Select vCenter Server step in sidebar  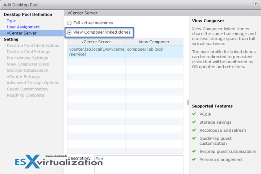point(32,33)
